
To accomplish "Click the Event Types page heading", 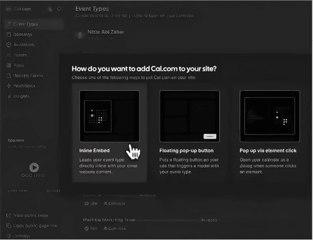I will tap(92, 9).
